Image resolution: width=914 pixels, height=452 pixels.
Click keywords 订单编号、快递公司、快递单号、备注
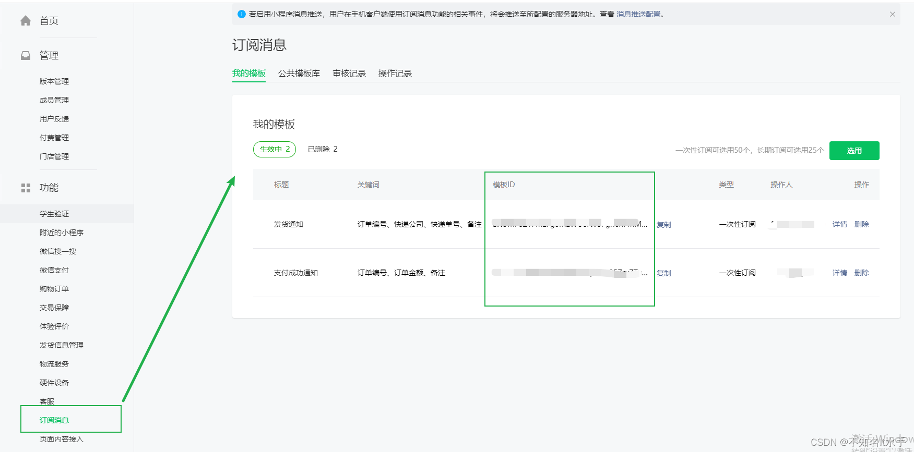pyautogui.click(x=420, y=224)
